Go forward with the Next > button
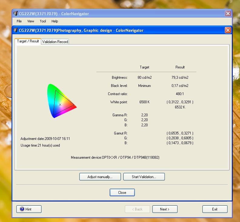 coord(165,209)
